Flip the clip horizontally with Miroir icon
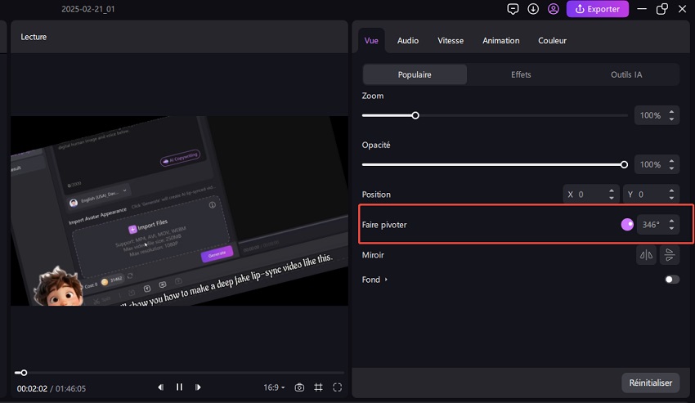 click(x=647, y=255)
